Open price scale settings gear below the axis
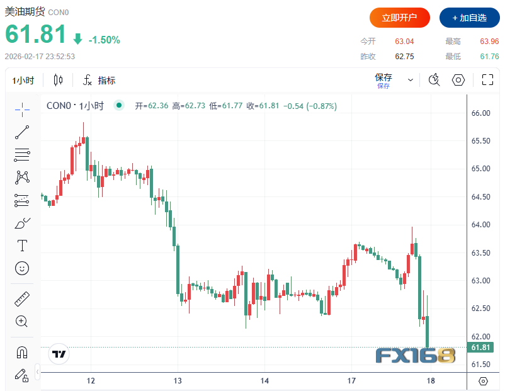This screenshot has height=391, width=505. pos(481,382)
